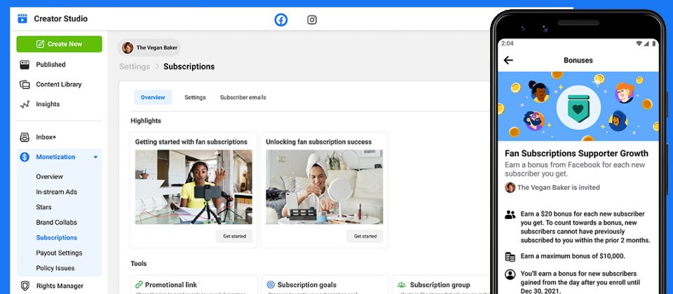The height and width of the screenshot is (294, 673).
Task: Switch to the Subscriber emails tab
Action: point(243,97)
